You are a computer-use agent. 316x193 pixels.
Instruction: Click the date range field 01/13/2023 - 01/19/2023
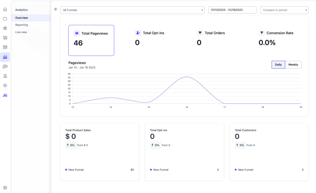point(232,10)
